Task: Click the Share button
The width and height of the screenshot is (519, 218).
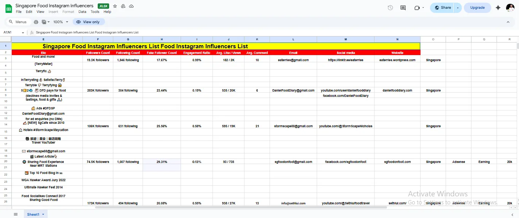Action: (443, 8)
